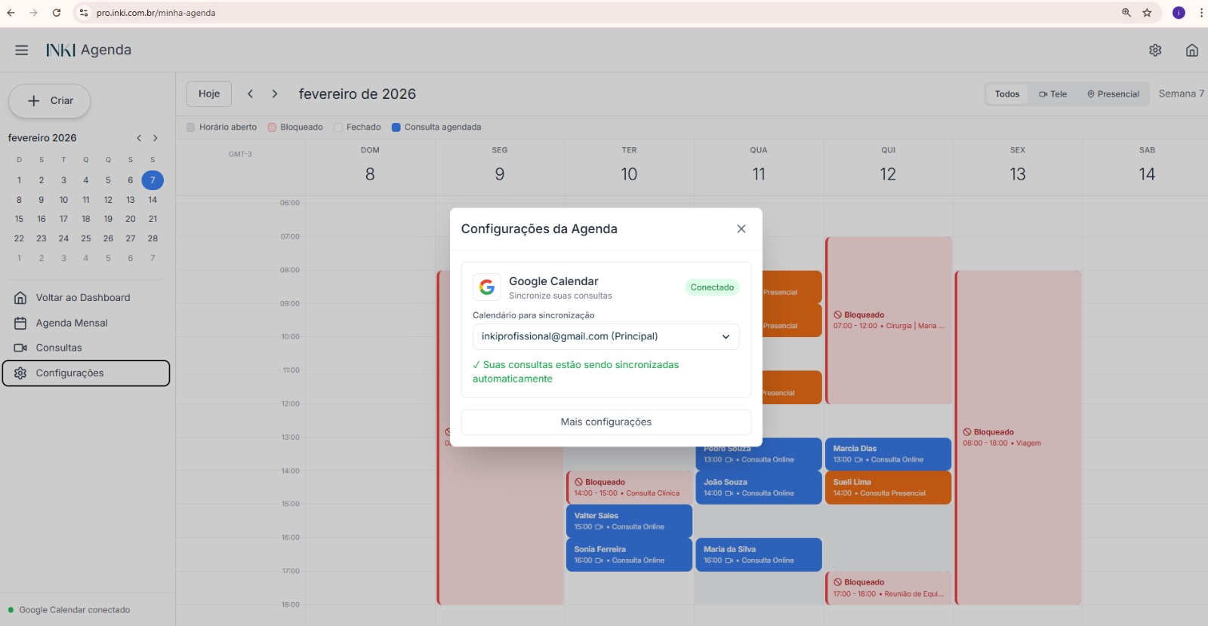Open the hamburger menu beside the INKI logo

[x=21, y=50]
